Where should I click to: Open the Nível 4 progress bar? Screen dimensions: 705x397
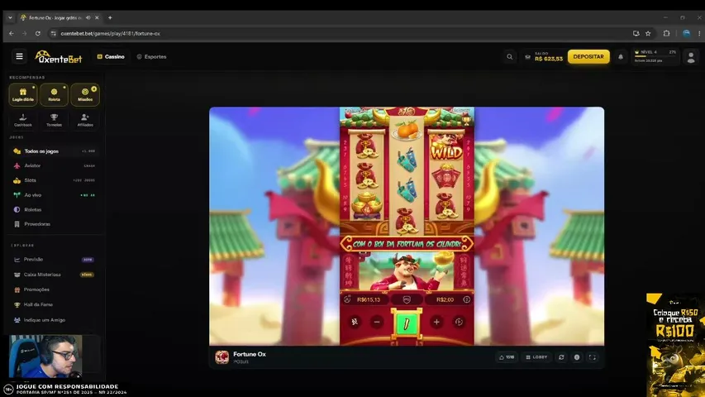coord(655,56)
